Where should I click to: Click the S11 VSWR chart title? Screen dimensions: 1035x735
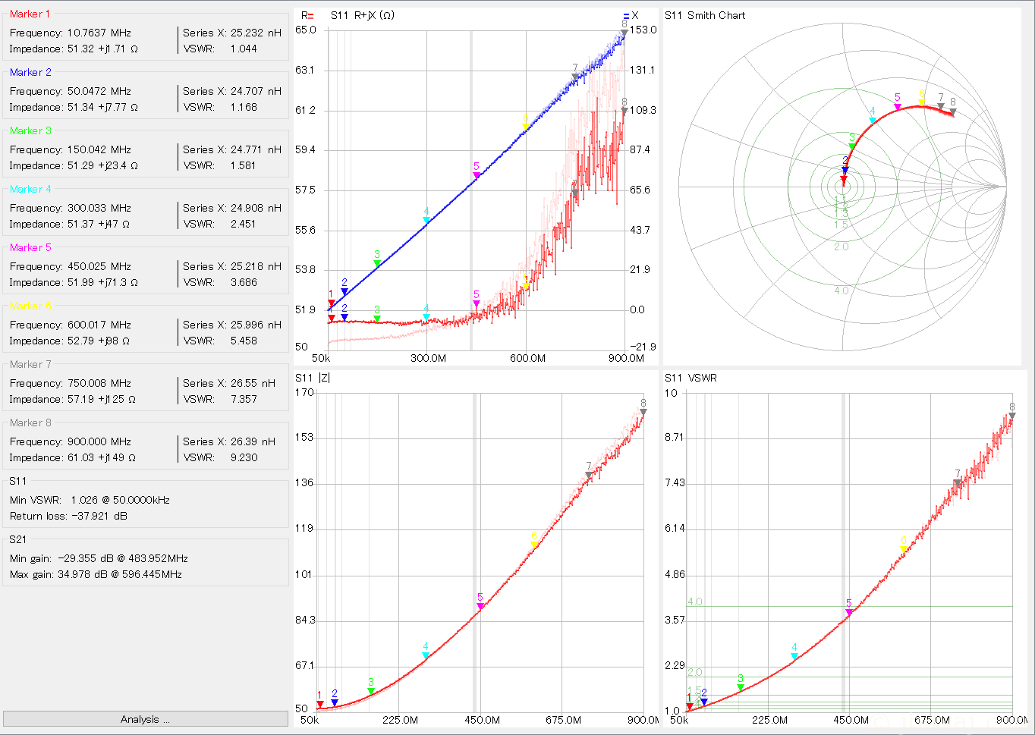pyautogui.click(x=691, y=378)
